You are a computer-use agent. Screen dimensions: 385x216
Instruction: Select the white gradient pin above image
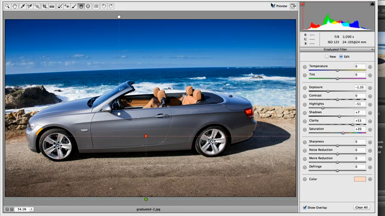pos(119,17)
